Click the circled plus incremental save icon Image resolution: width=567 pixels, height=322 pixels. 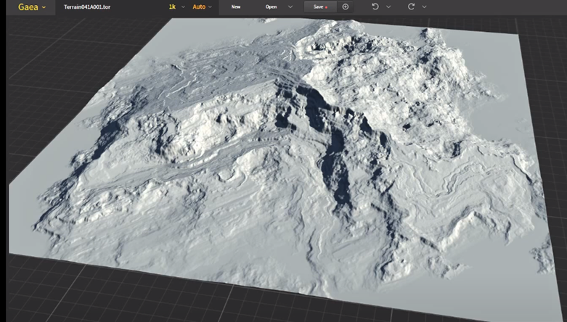[x=346, y=7]
